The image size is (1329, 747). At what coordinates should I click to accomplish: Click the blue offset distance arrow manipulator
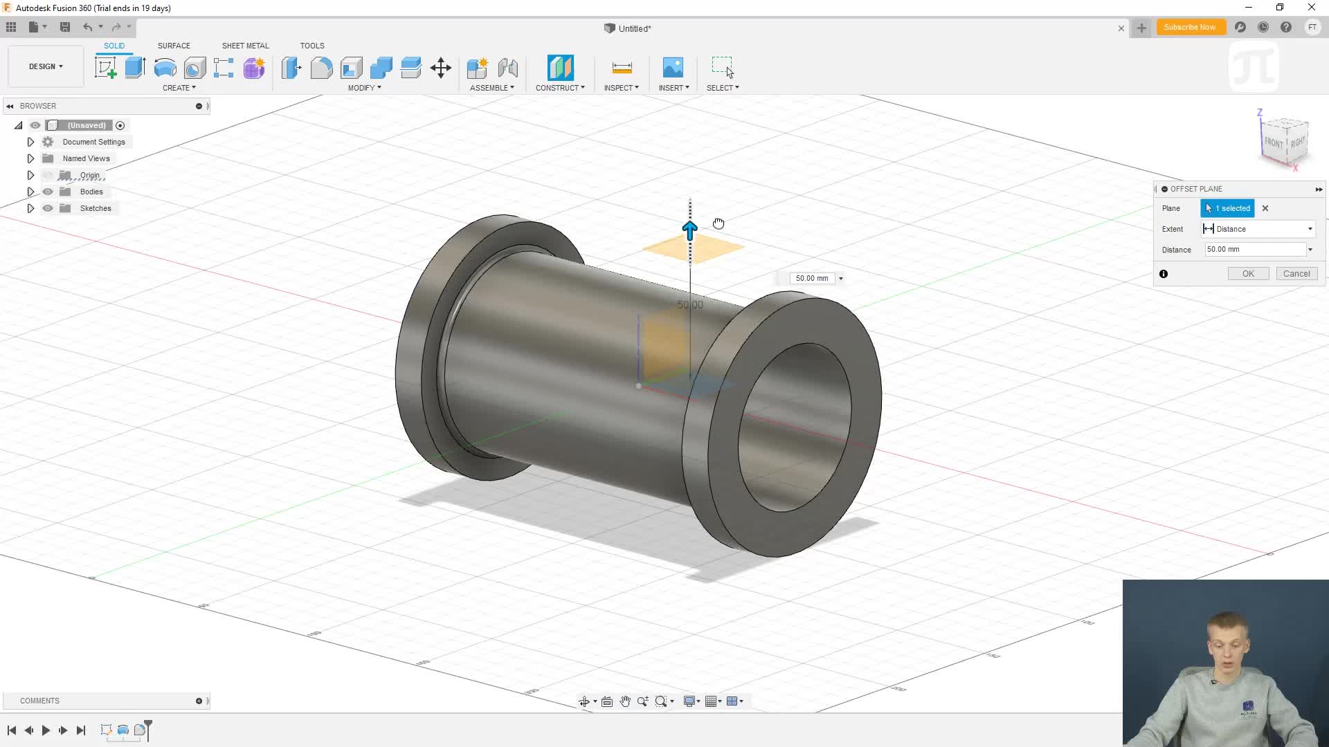(x=689, y=230)
